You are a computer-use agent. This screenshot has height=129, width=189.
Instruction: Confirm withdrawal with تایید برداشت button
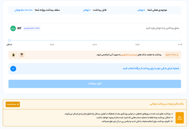pos(94,84)
